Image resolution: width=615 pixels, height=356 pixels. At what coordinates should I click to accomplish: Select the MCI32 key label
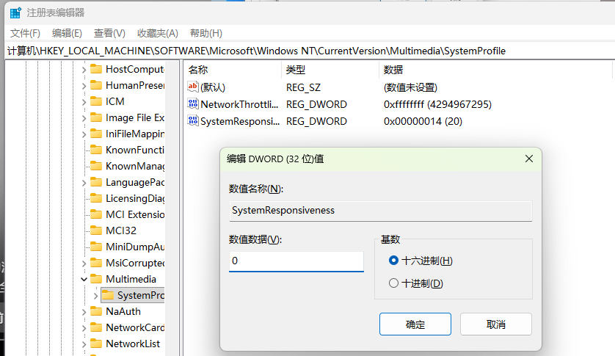pyautogui.click(x=121, y=230)
